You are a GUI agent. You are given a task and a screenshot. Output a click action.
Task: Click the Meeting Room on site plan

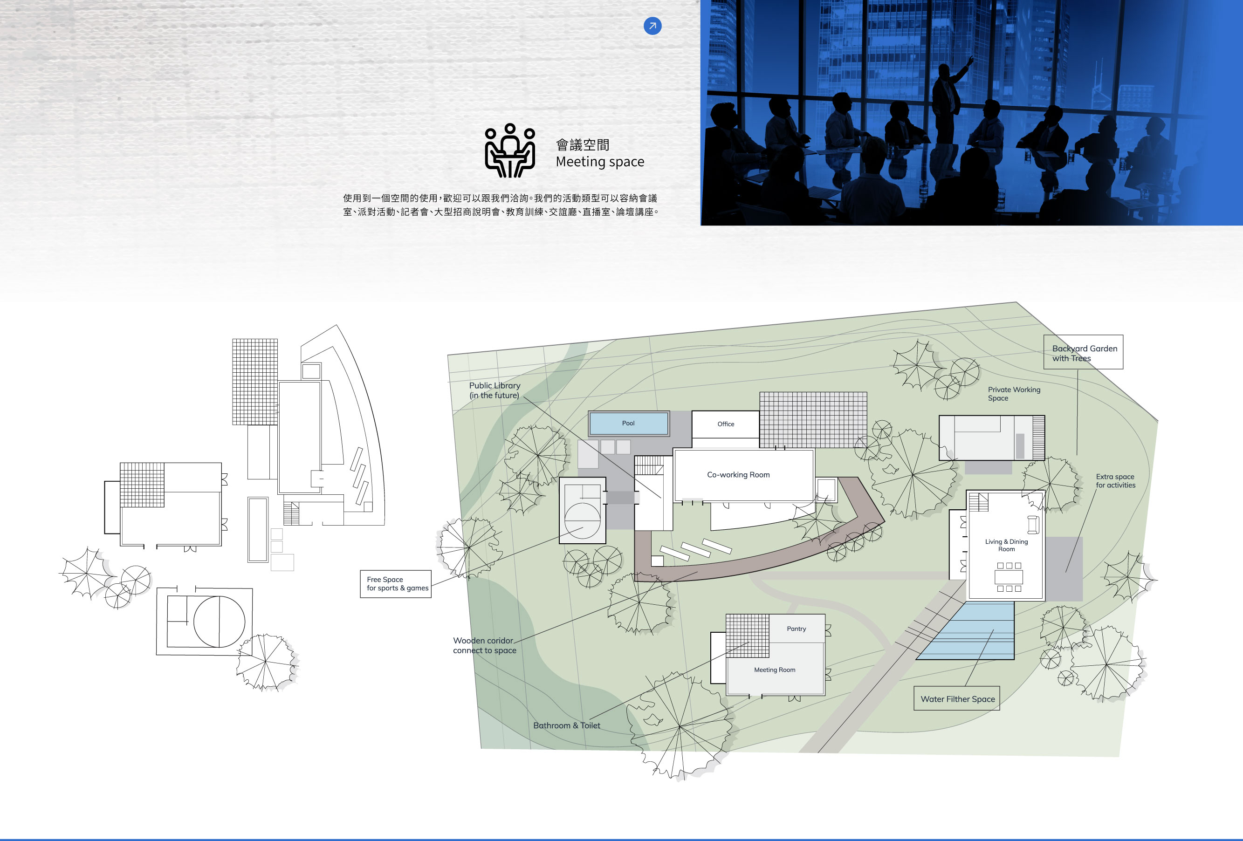774,670
